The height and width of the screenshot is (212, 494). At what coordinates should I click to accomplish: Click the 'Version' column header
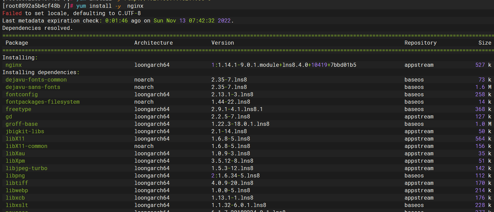tap(223, 43)
